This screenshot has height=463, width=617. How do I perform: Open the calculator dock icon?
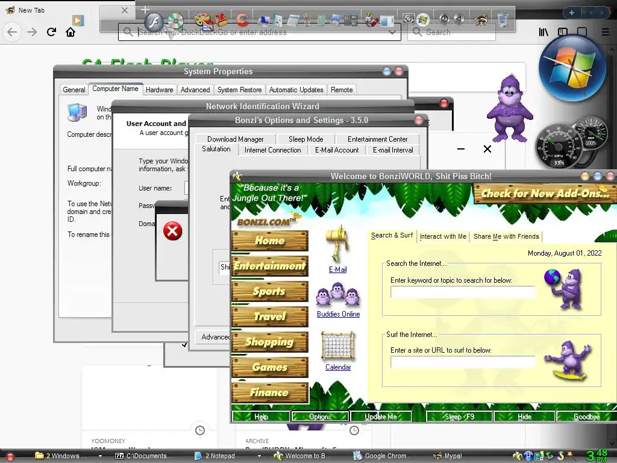pos(293,20)
